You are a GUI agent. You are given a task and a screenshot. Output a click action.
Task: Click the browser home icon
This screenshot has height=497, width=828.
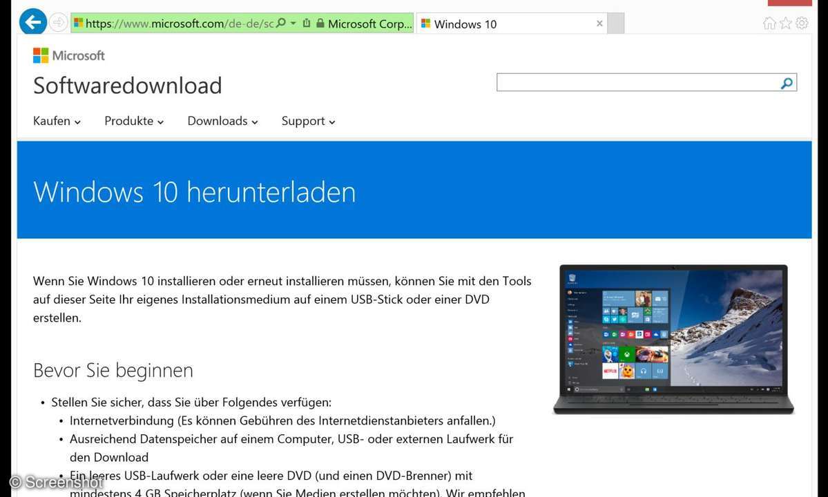click(x=769, y=23)
